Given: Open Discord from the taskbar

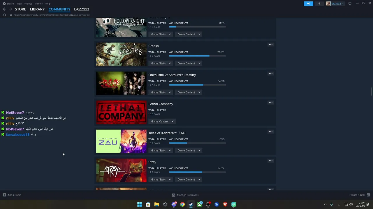Looking at the screenshot, I should pyautogui.click(x=174, y=204).
